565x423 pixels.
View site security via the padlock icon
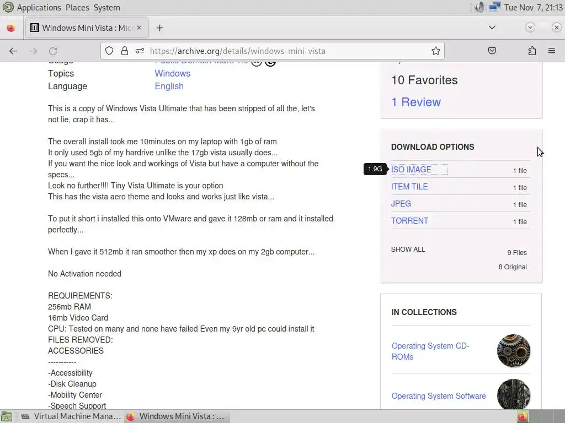click(125, 51)
